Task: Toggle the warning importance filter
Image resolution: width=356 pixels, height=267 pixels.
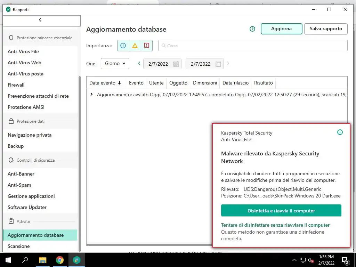Action: (135, 46)
